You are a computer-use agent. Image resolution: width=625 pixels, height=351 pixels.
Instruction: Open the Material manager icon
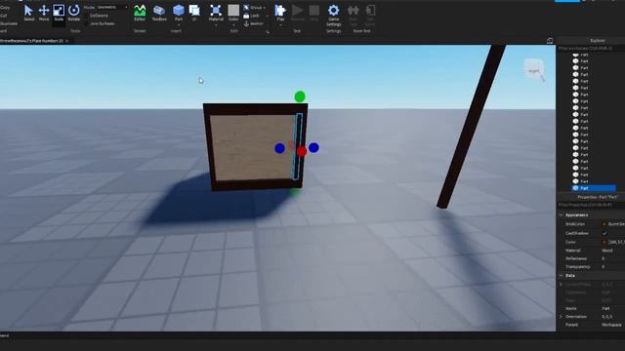point(216,11)
